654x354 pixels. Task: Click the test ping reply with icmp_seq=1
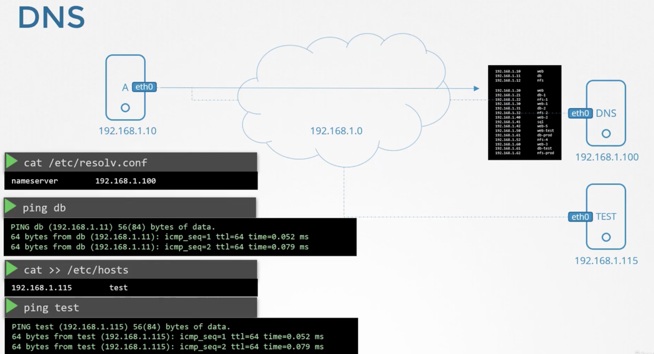[x=168, y=337]
